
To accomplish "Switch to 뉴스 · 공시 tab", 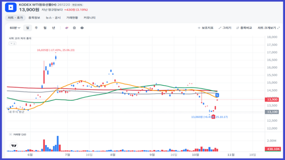I will [x=53, y=18].
